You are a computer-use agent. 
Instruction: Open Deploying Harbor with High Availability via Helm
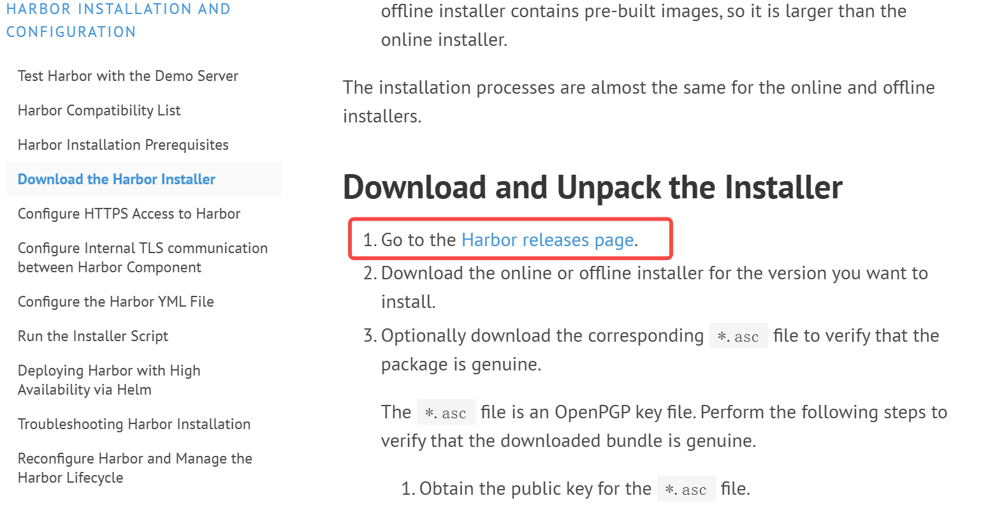click(109, 380)
